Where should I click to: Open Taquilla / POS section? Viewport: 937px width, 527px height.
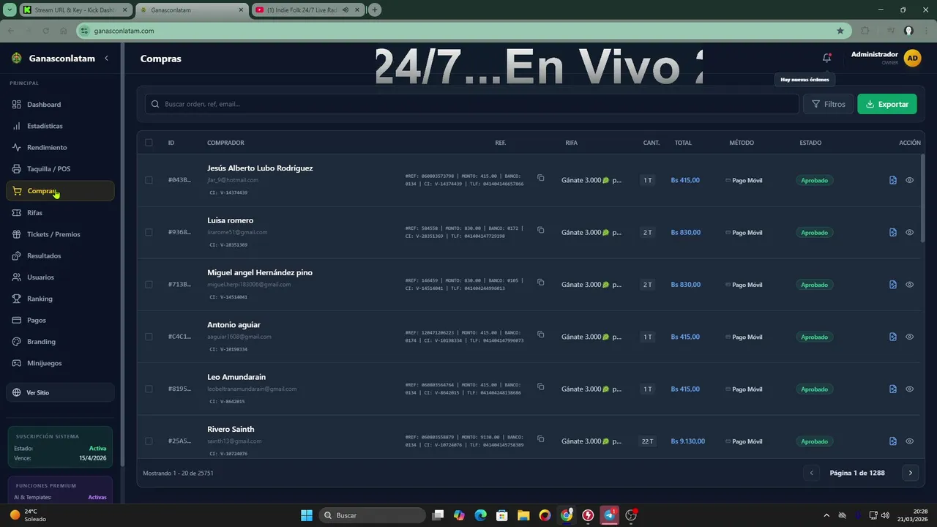coord(60,169)
